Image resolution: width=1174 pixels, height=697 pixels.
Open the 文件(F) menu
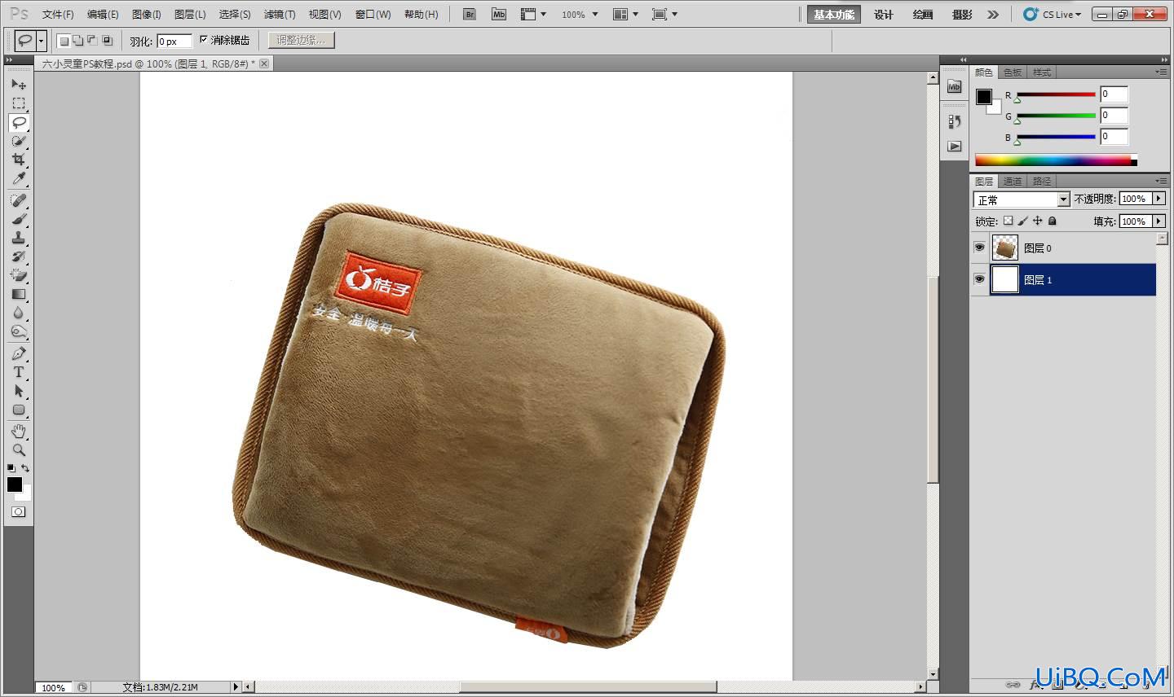tap(58, 15)
